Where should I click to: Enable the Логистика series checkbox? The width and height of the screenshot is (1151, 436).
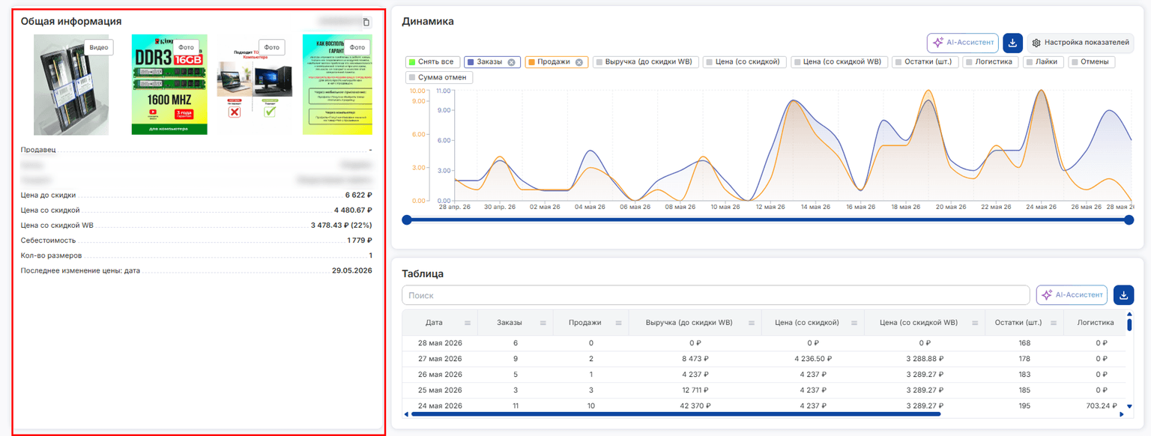(968, 62)
